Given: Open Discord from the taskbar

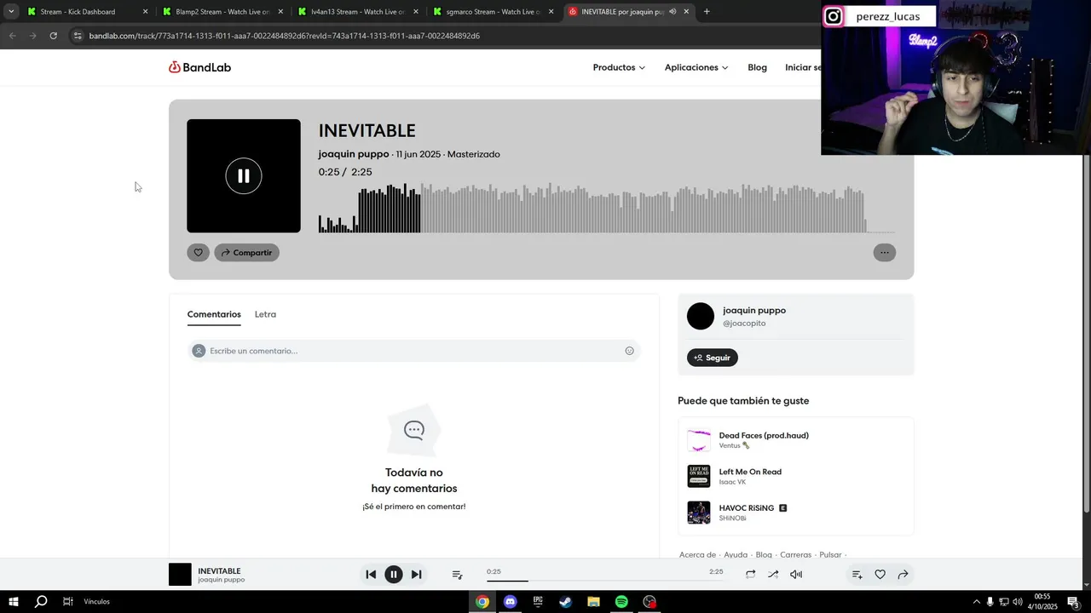Looking at the screenshot, I should pos(510,602).
